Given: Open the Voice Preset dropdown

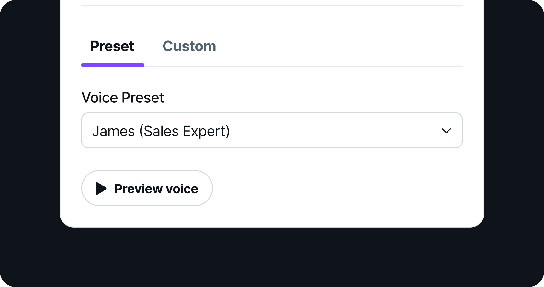Looking at the screenshot, I should point(272,131).
